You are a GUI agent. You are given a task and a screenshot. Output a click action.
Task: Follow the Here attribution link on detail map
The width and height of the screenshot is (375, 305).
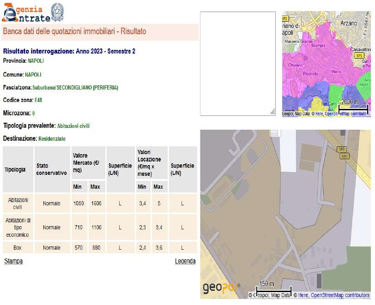tap(303, 295)
